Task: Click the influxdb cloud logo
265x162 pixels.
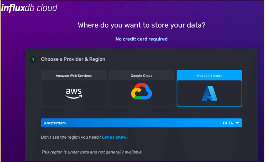Action: pos(29,7)
